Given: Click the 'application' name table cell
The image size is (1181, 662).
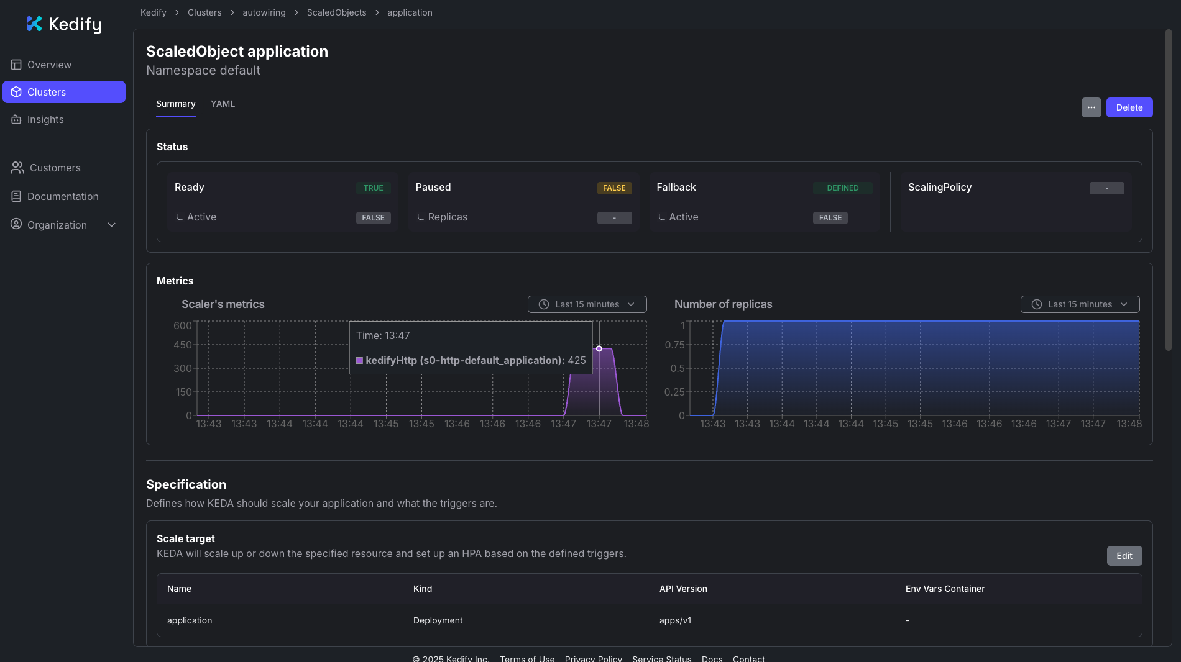Looking at the screenshot, I should point(190,620).
